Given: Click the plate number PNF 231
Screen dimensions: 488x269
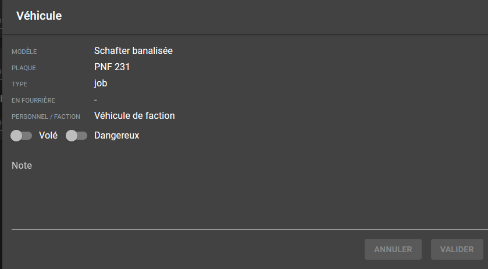Looking at the screenshot, I should click(112, 67).
